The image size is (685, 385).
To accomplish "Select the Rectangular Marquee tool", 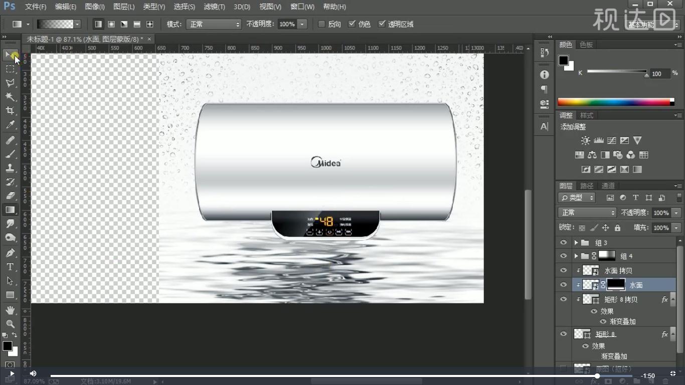I will point(10,69).
